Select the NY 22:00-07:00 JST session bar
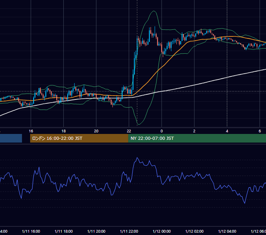 coord(197,138)
